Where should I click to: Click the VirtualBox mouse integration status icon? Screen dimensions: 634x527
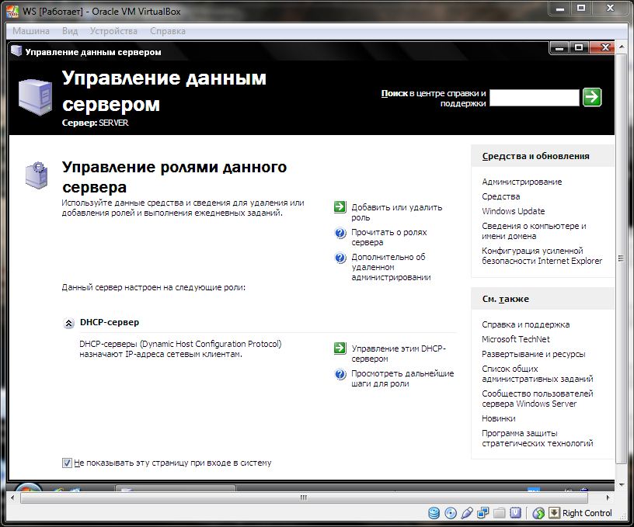coord(538,513)
